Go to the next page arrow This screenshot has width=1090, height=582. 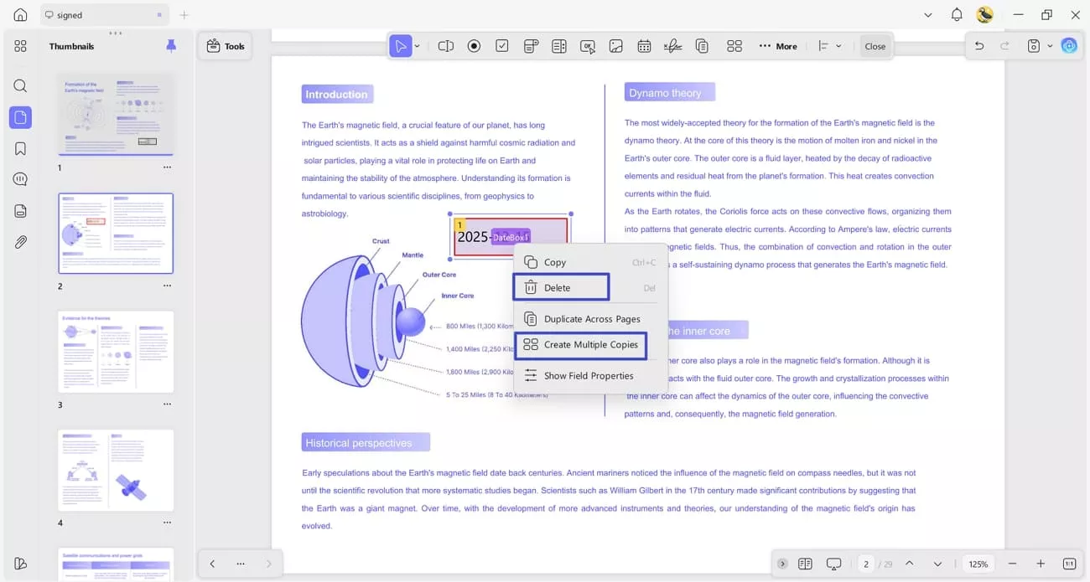[937, 564]
